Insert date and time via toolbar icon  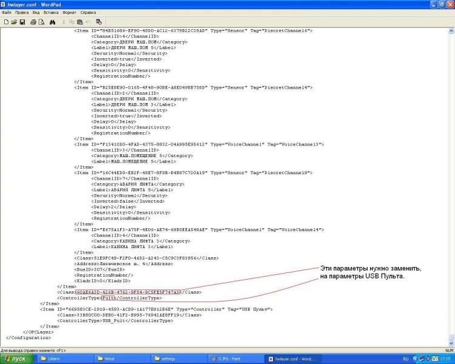pyautogui.click(x=99, y=22)
